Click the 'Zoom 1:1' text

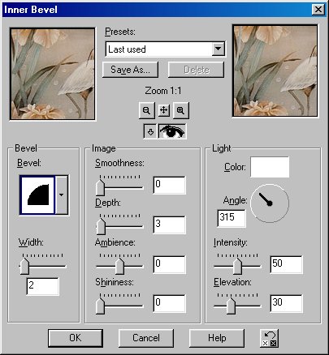point(163,91)
